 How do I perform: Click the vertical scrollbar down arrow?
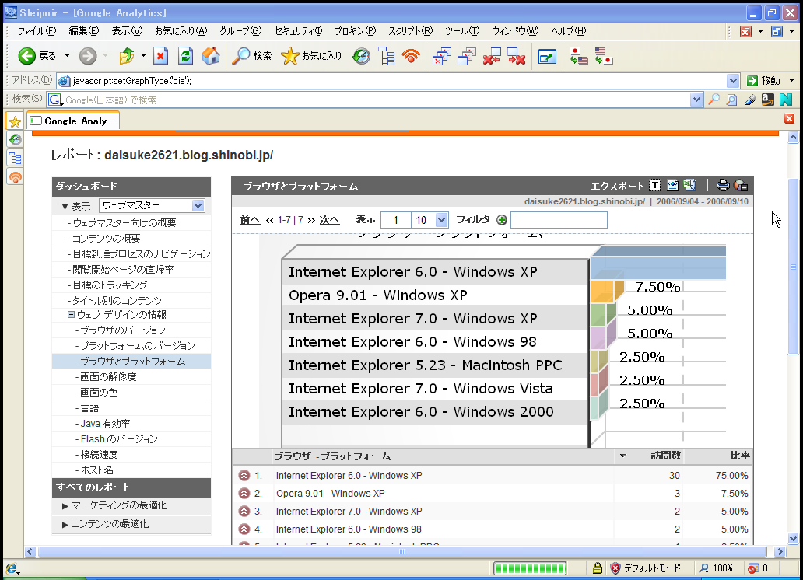[x=793, y=539]
